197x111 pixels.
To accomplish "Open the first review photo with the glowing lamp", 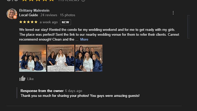I will click(33, 58).
